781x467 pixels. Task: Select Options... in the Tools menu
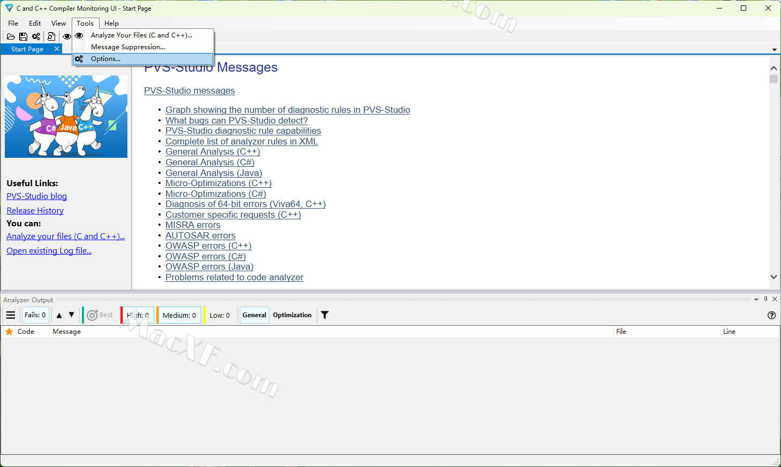(105, 59)
